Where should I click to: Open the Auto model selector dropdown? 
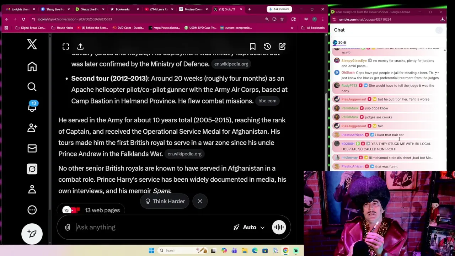point(249,227)
